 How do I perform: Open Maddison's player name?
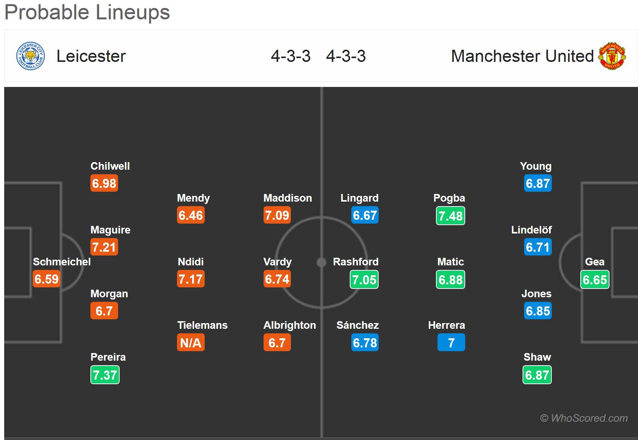tap(287, 198)
